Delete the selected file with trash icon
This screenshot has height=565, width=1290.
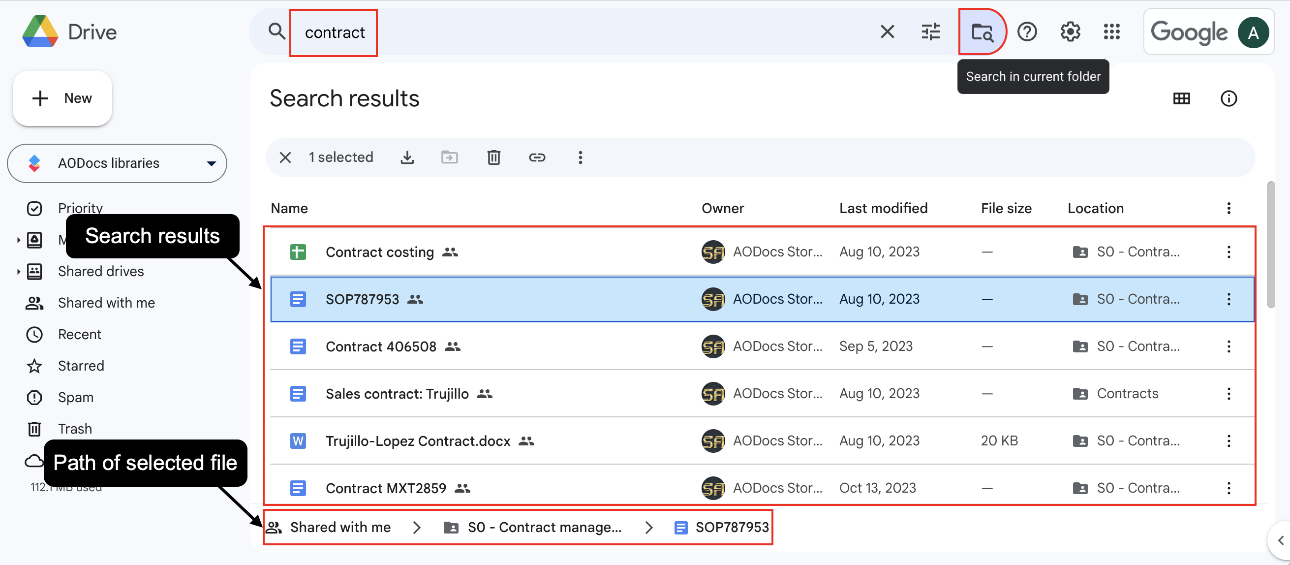coord(494,157)
